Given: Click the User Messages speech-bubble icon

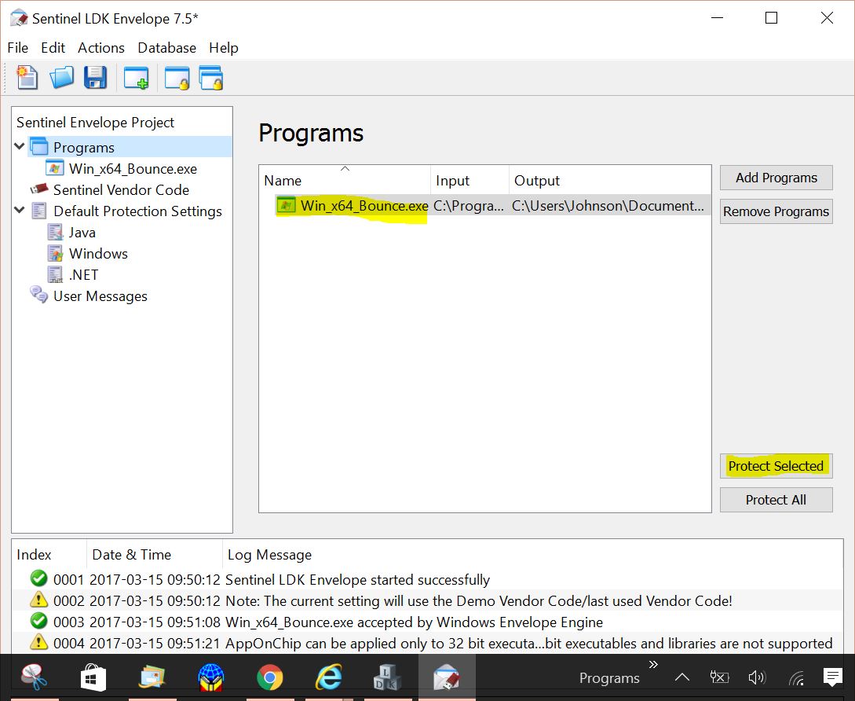Looking at the screenshot, I should pos(38,295).
